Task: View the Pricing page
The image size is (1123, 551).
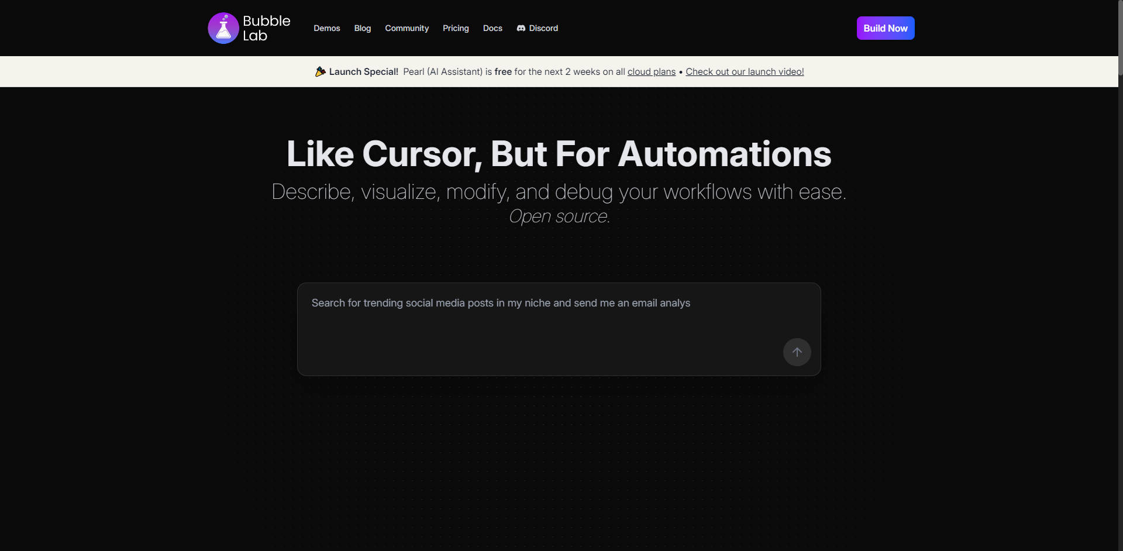Action: [x=456, y=28]
